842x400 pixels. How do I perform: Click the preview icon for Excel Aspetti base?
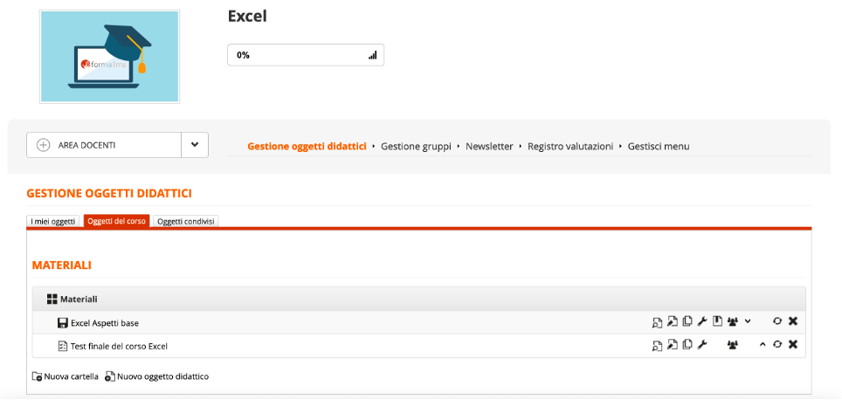pyautogui.click(x=657, y=322)
